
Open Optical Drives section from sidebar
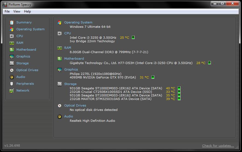(27, 70)
